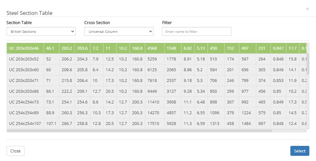This screenshot has height=161, width=316.
Task: Pick the UC 254x254x107 section
Action: click(25, 124)
